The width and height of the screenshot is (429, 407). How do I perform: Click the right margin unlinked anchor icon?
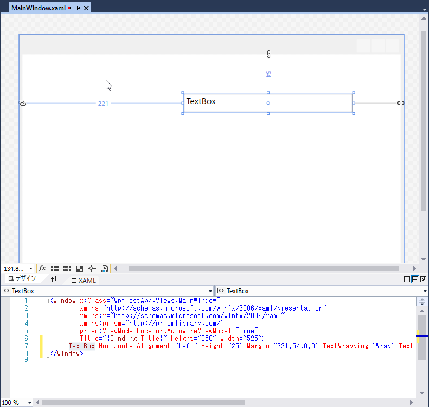tap(400, 103)
